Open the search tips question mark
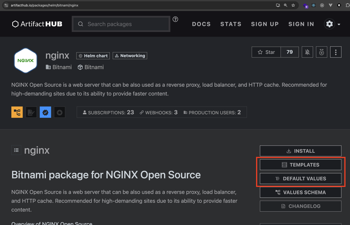This screenshot has width=350, height=225. [x=176, y=19]
